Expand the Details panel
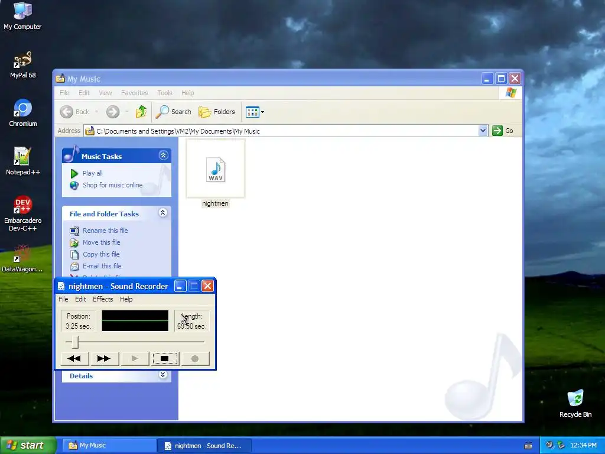The height and width of the screenshot is (454, 605). [163, 375]
